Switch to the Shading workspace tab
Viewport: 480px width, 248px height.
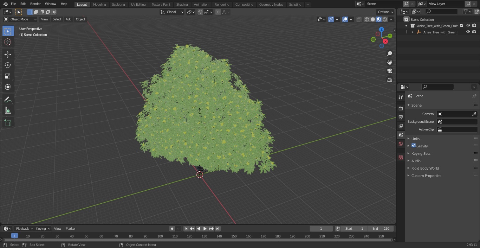coord(182,4)
